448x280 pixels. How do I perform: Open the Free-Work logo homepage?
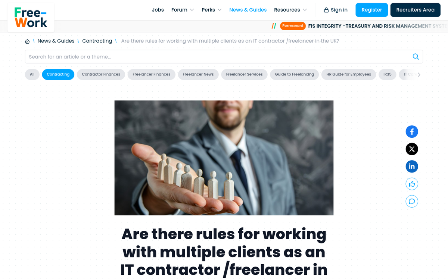pyautogui.click(x=31, y=18)
